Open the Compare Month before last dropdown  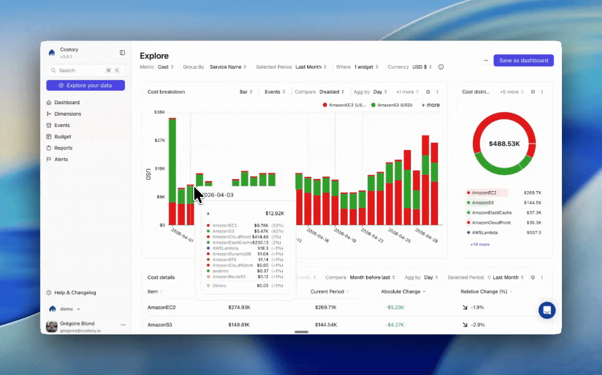(x=372, y=277)
